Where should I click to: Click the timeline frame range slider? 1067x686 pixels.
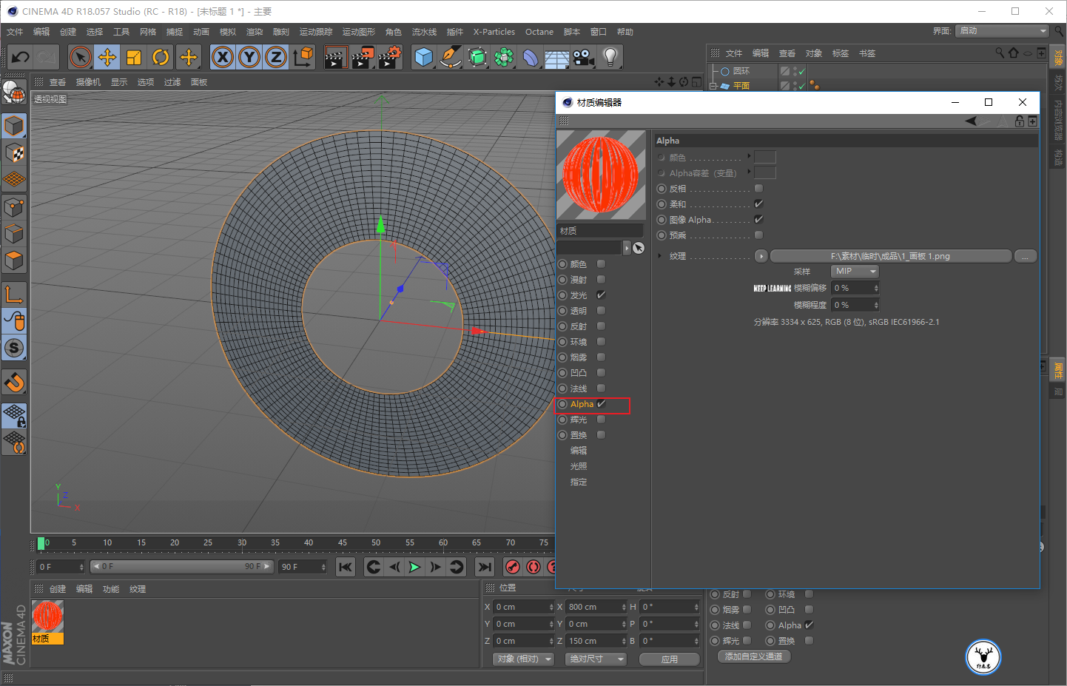[x=182, y=566]
